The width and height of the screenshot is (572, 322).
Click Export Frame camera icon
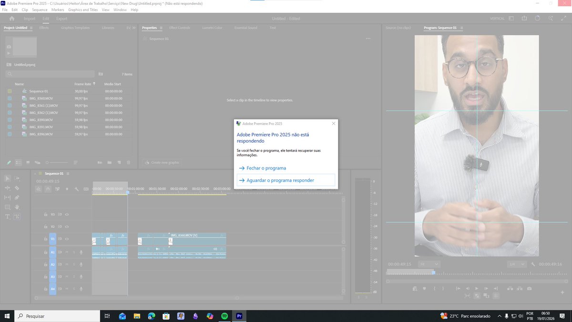(529, 288)
